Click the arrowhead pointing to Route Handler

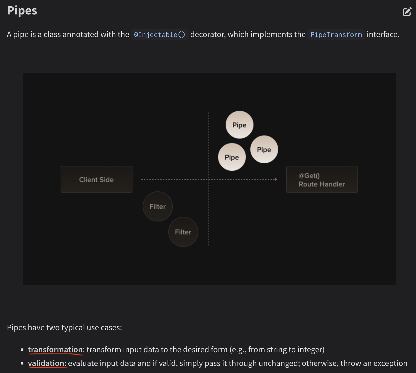[x=276, y=179]
